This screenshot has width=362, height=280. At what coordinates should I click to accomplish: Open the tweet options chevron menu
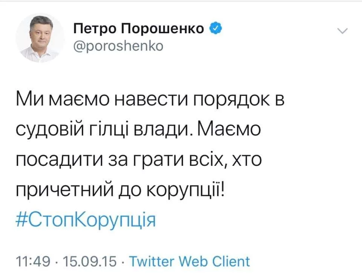point(342,33)
